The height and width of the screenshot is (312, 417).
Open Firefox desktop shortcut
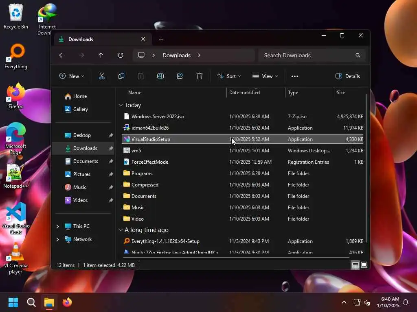pos(16,96)
